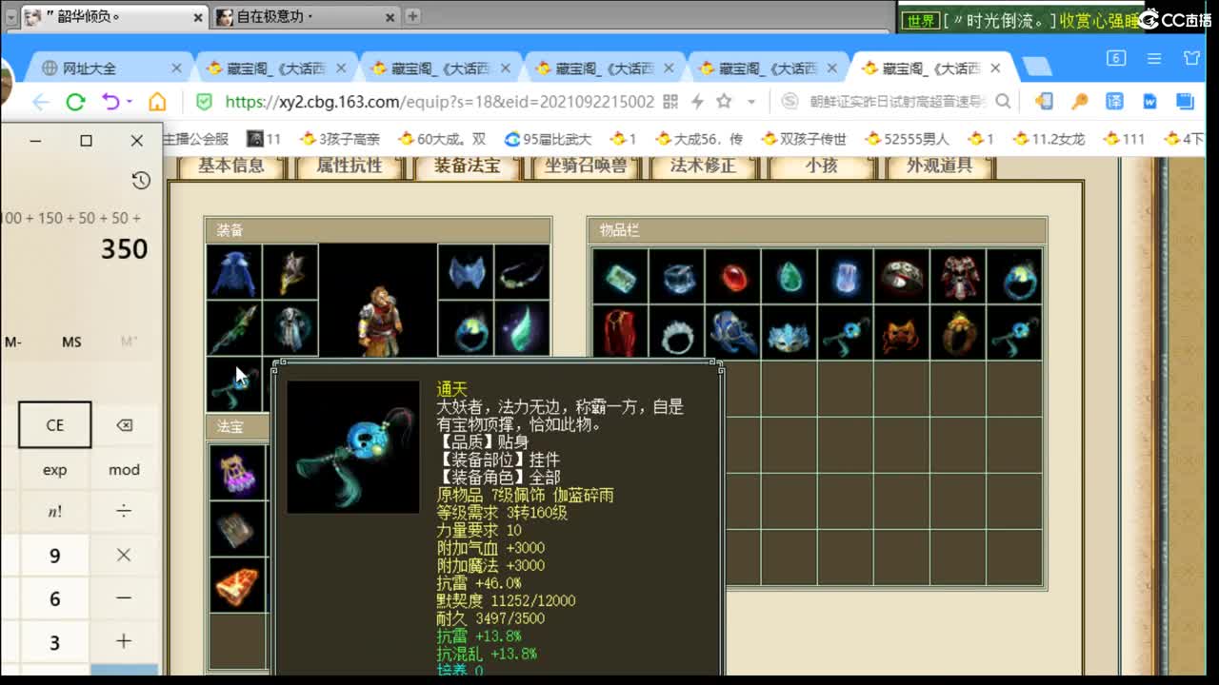Open the 基本信息 tab
Image resolution: width=1219 pixels, height=685 pixels.
pyautogui.click(x=231, y=166)
